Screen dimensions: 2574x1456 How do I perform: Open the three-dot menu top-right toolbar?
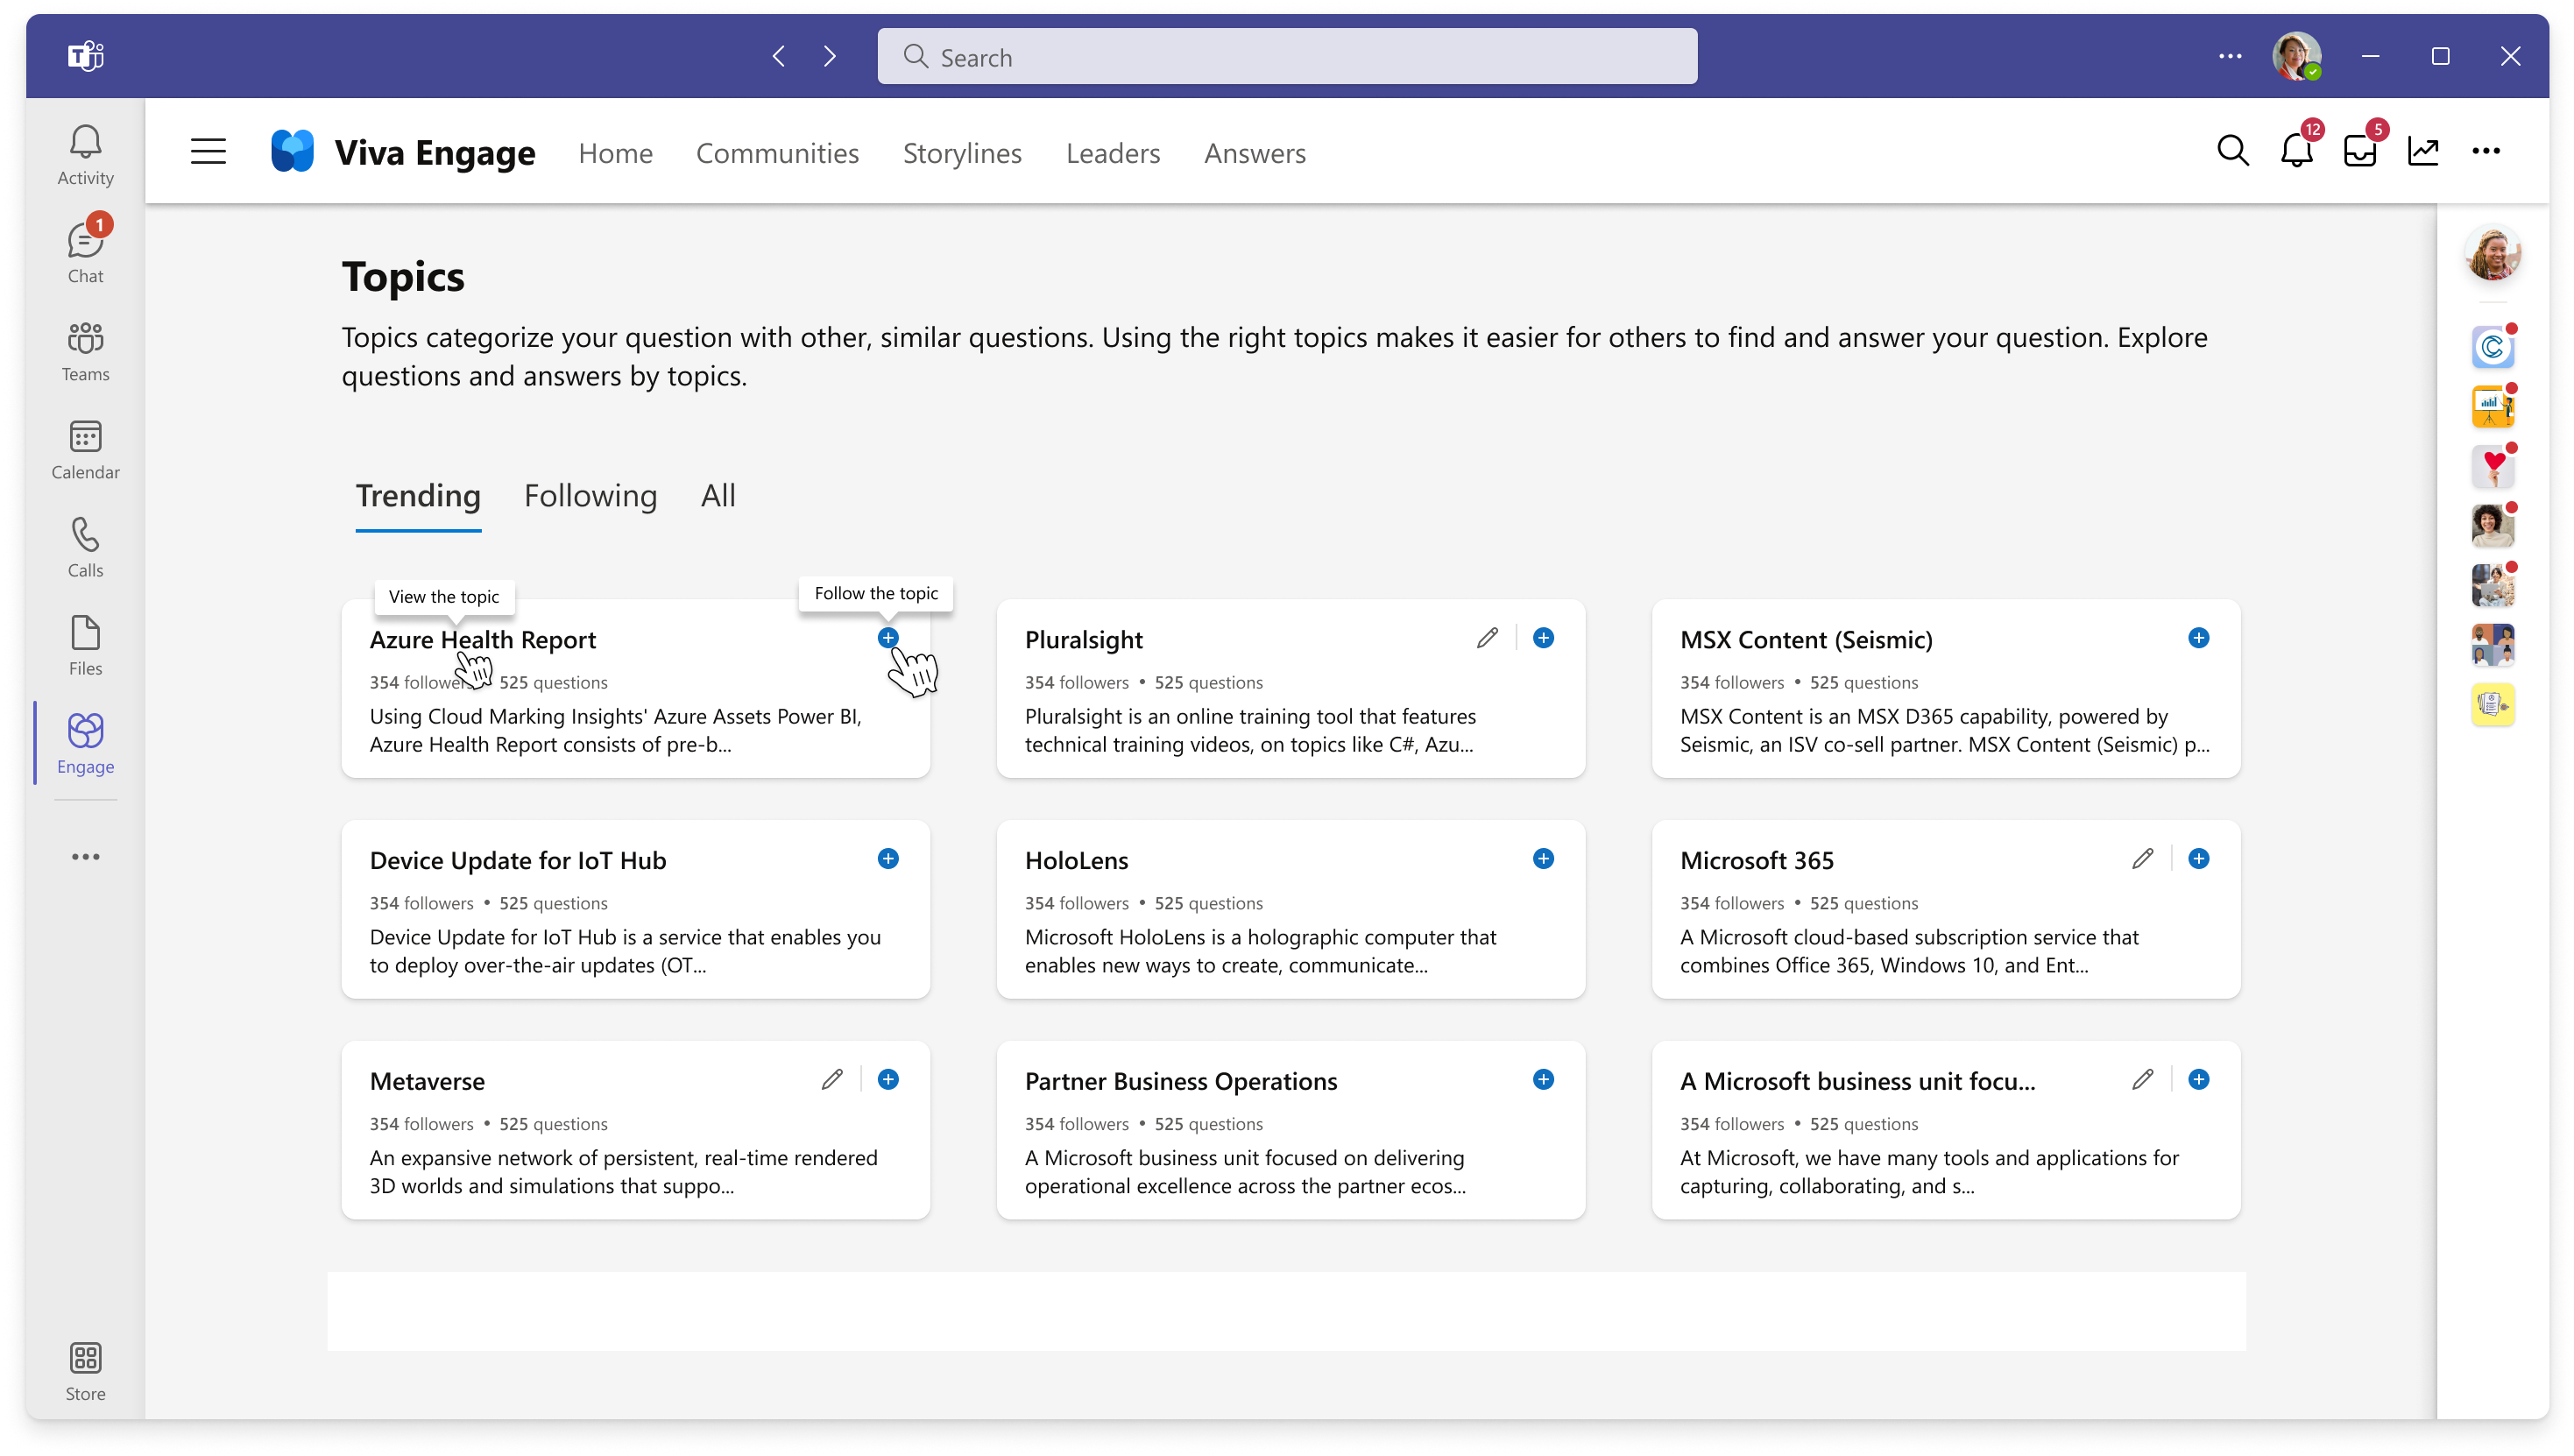[2486, 150]
